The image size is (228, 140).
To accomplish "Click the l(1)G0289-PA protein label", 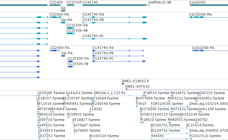I will [203, 48].
